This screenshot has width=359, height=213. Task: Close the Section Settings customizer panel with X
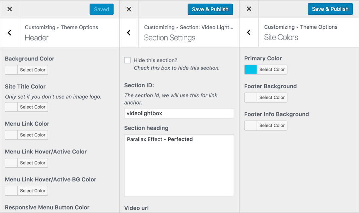pos(129,9)
